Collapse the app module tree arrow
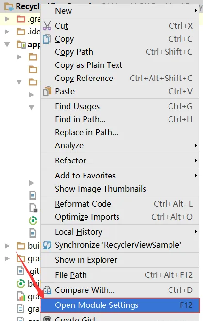Viewport: 203px width, 321px height. 7,44
